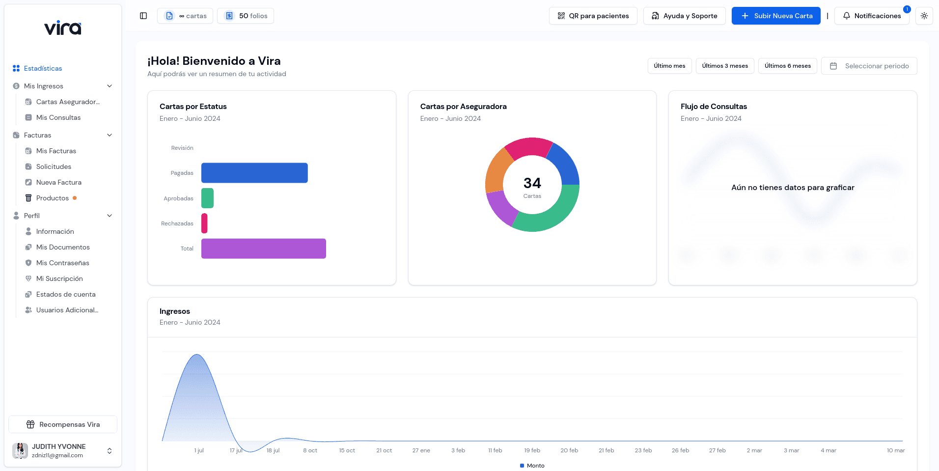Collapse the Mis Ingresos section chevron
Screen dimensions: 939x471
coord(110,86)
